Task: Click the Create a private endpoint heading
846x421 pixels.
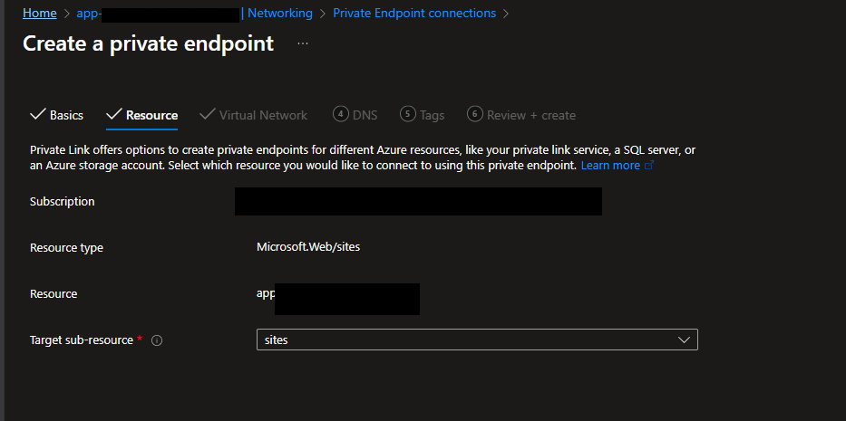Action: click(x=149, y=43)
